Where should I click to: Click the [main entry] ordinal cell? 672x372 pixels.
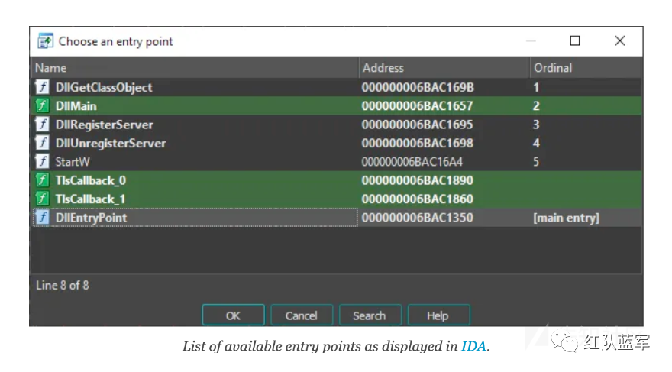566,218
